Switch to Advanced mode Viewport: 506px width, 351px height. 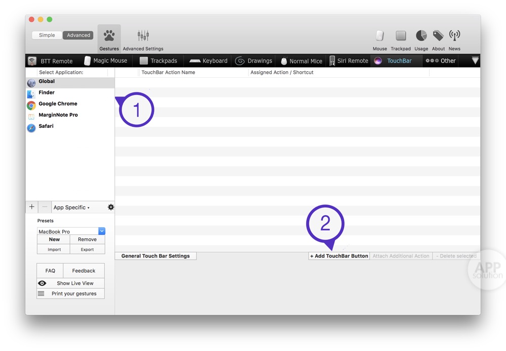pyautogui.click(x=78, y=35)
